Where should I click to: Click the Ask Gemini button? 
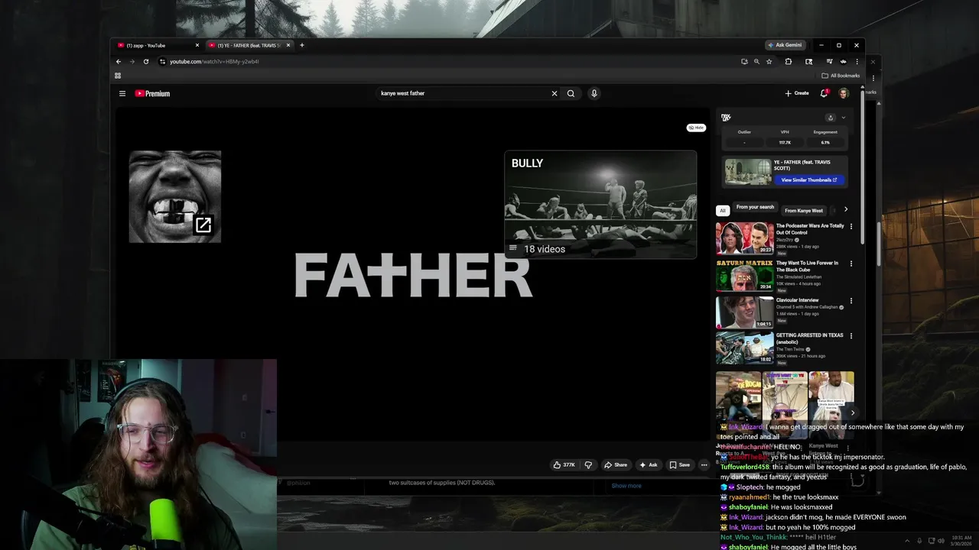(785, 45)
